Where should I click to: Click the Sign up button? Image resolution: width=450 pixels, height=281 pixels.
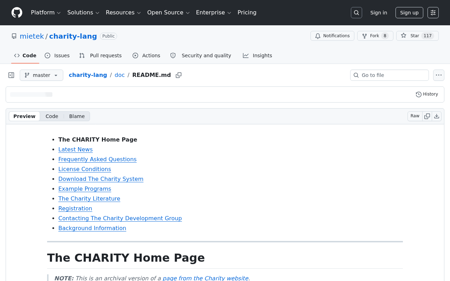(409, 13)
